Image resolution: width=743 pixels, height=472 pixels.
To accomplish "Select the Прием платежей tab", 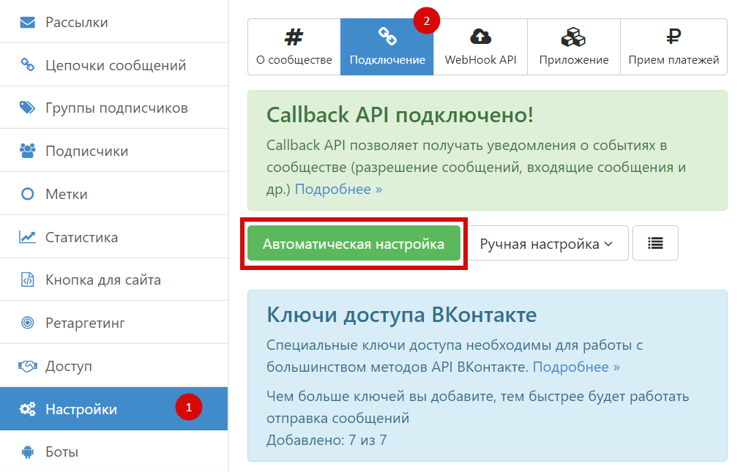I will click(673, 47).
